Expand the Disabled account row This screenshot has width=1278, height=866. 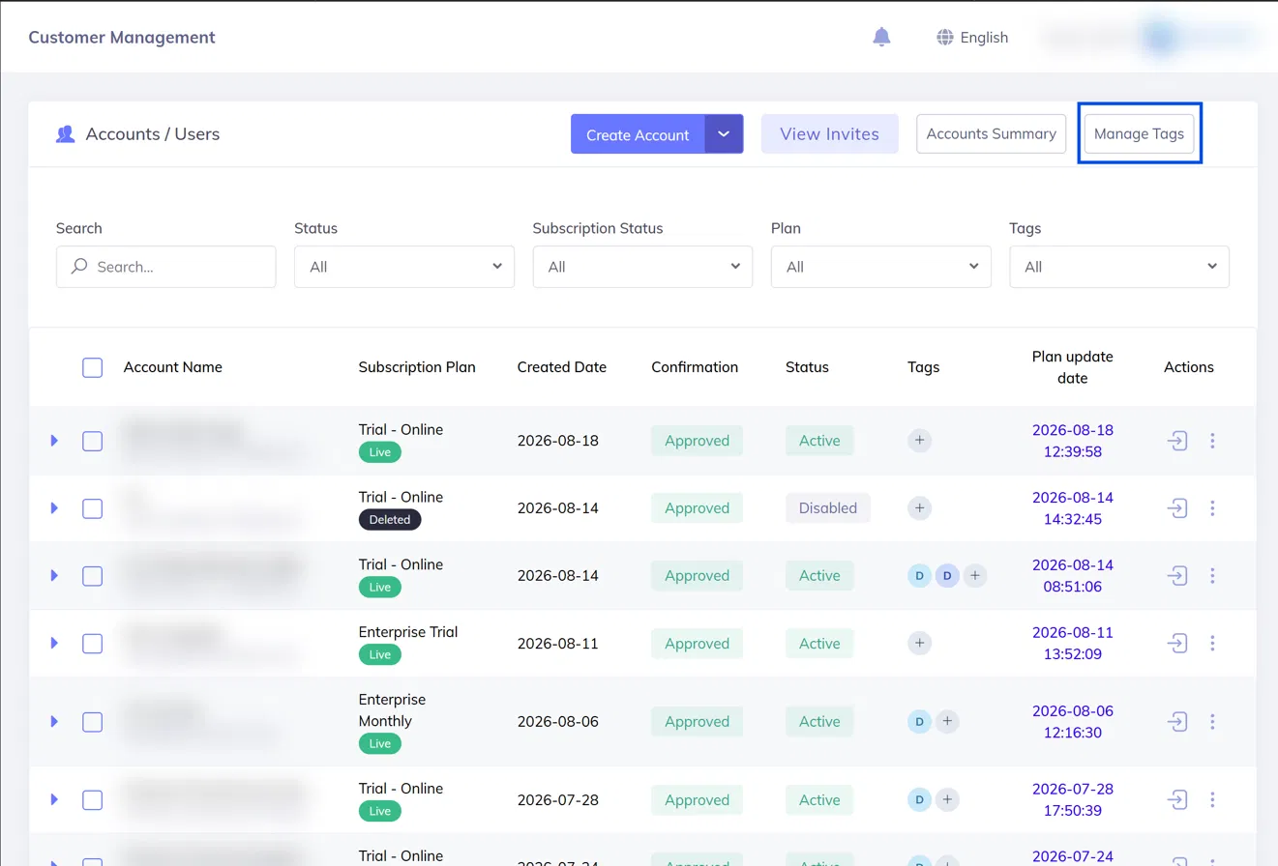point(54,508)
